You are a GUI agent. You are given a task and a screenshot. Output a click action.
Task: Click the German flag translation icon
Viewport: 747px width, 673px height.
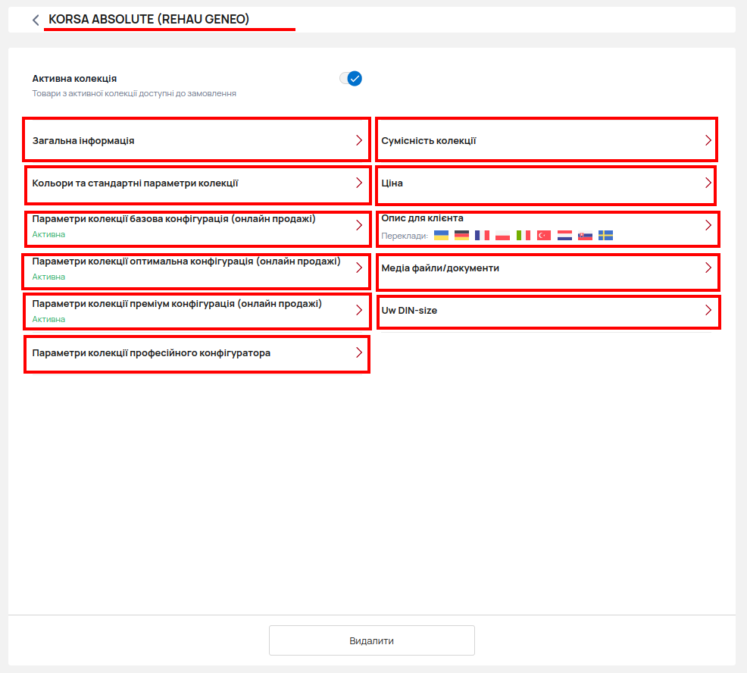point(461,236)
